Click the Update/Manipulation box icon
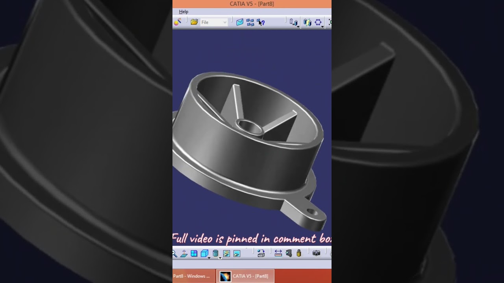504x283 pixels. [x=261, y=254]
